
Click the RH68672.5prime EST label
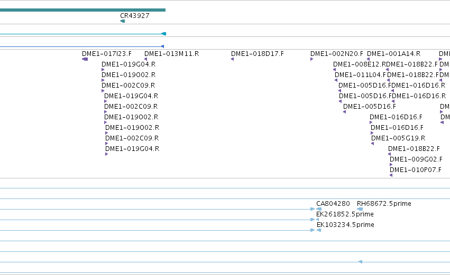384,204
